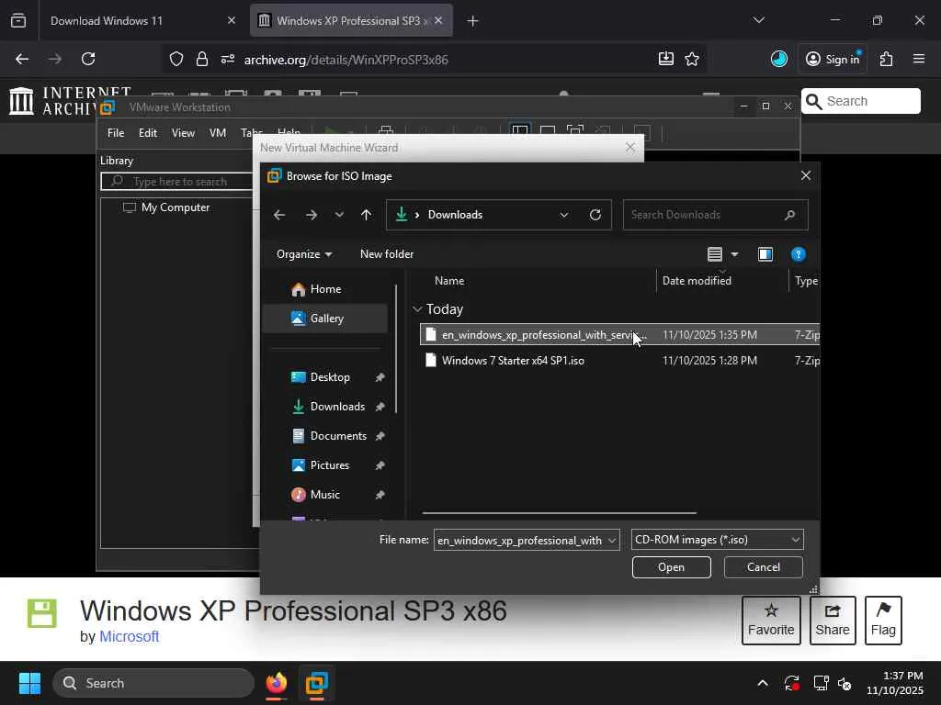Screen dimensions: 941x705
Task: Select Gallery in the navigation pane
Action: coord(325,319)
